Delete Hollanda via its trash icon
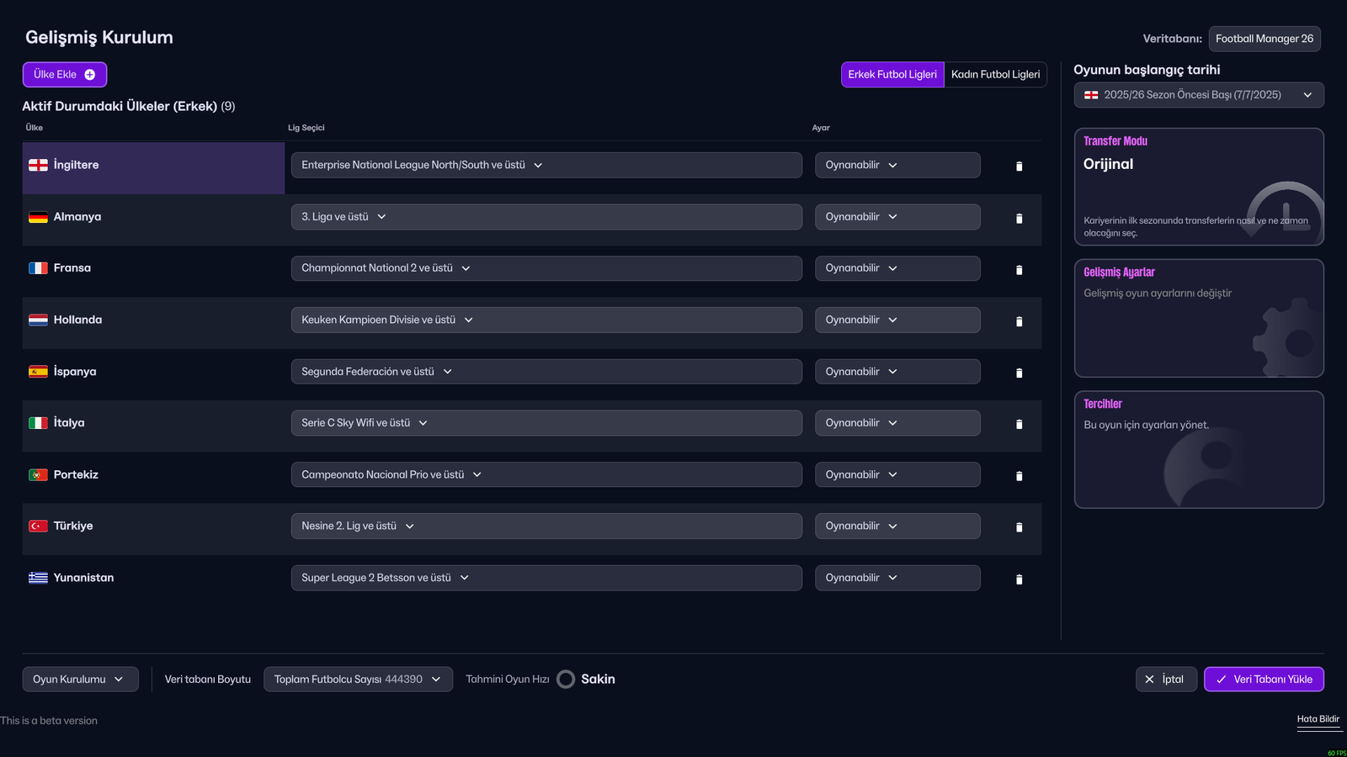1347x757 pixels. pos(1019,321)
